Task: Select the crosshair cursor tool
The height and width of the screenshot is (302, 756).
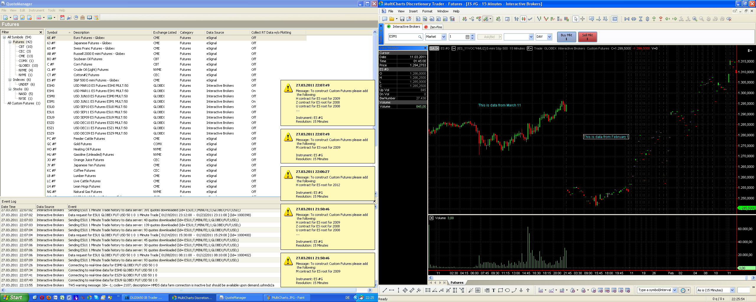Action: tap(583, 19)
